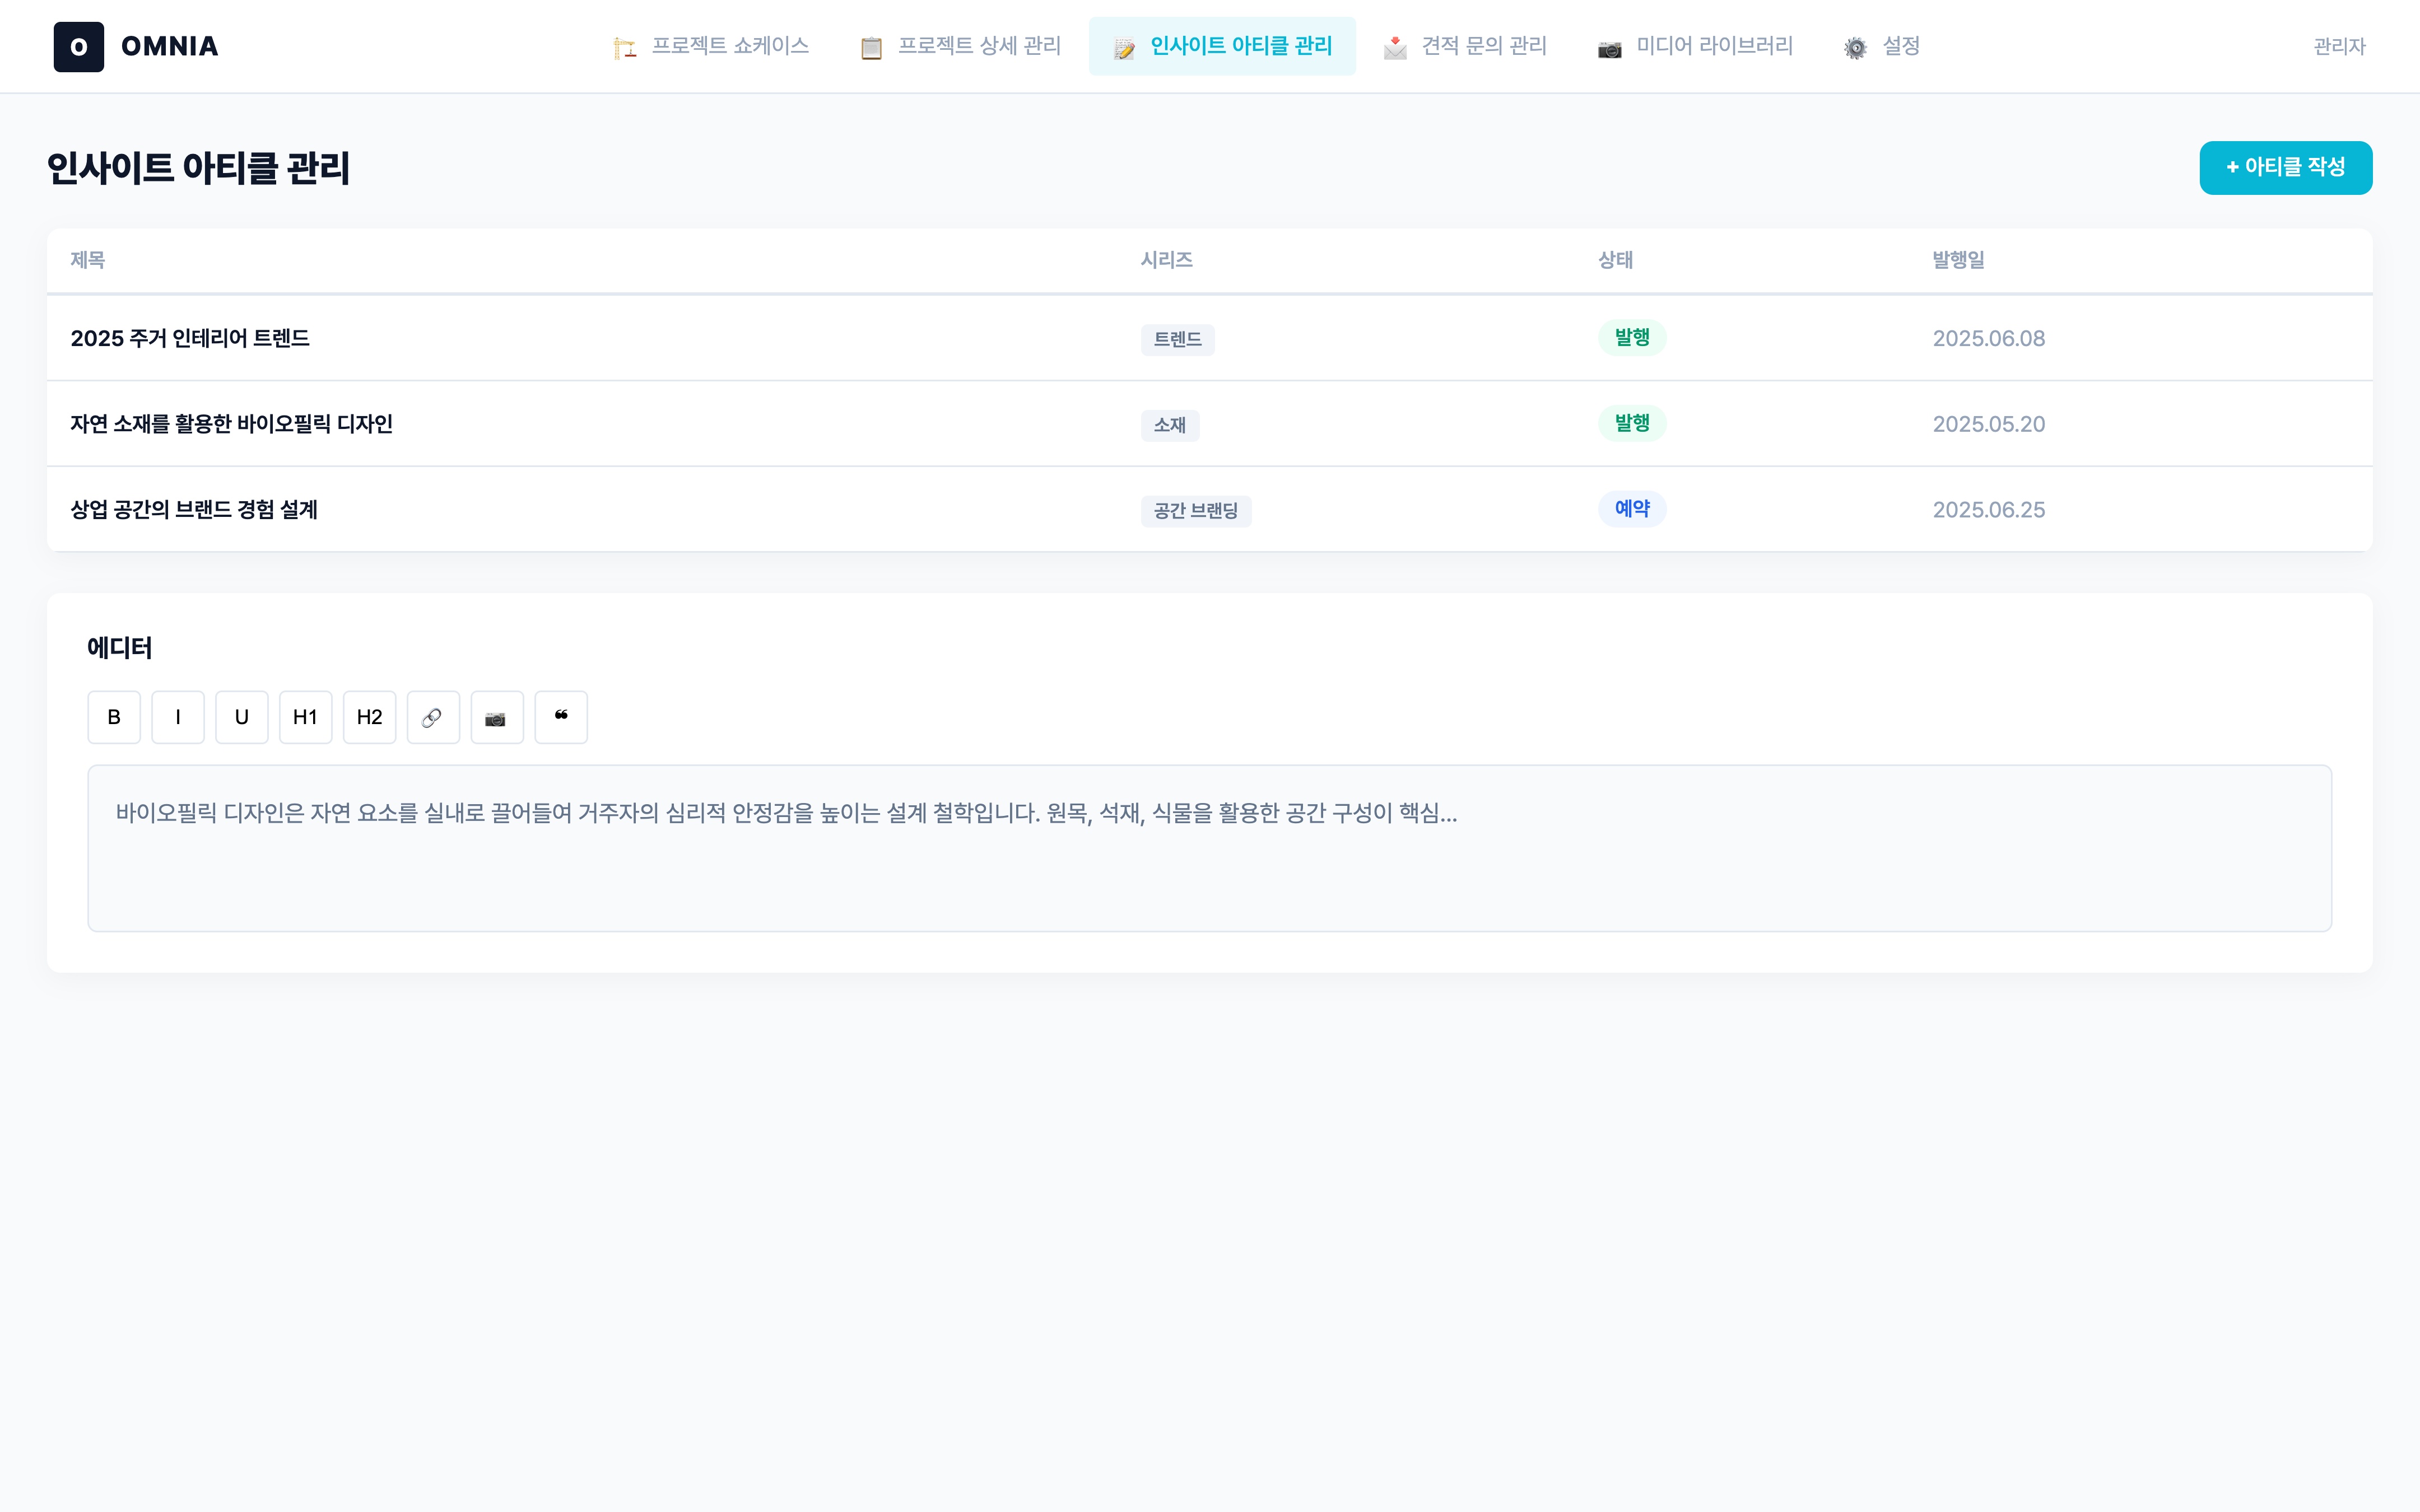Insert H2 heading from editor toolbar
This screenshot has width=2420, height=1512.
point(369,717)
